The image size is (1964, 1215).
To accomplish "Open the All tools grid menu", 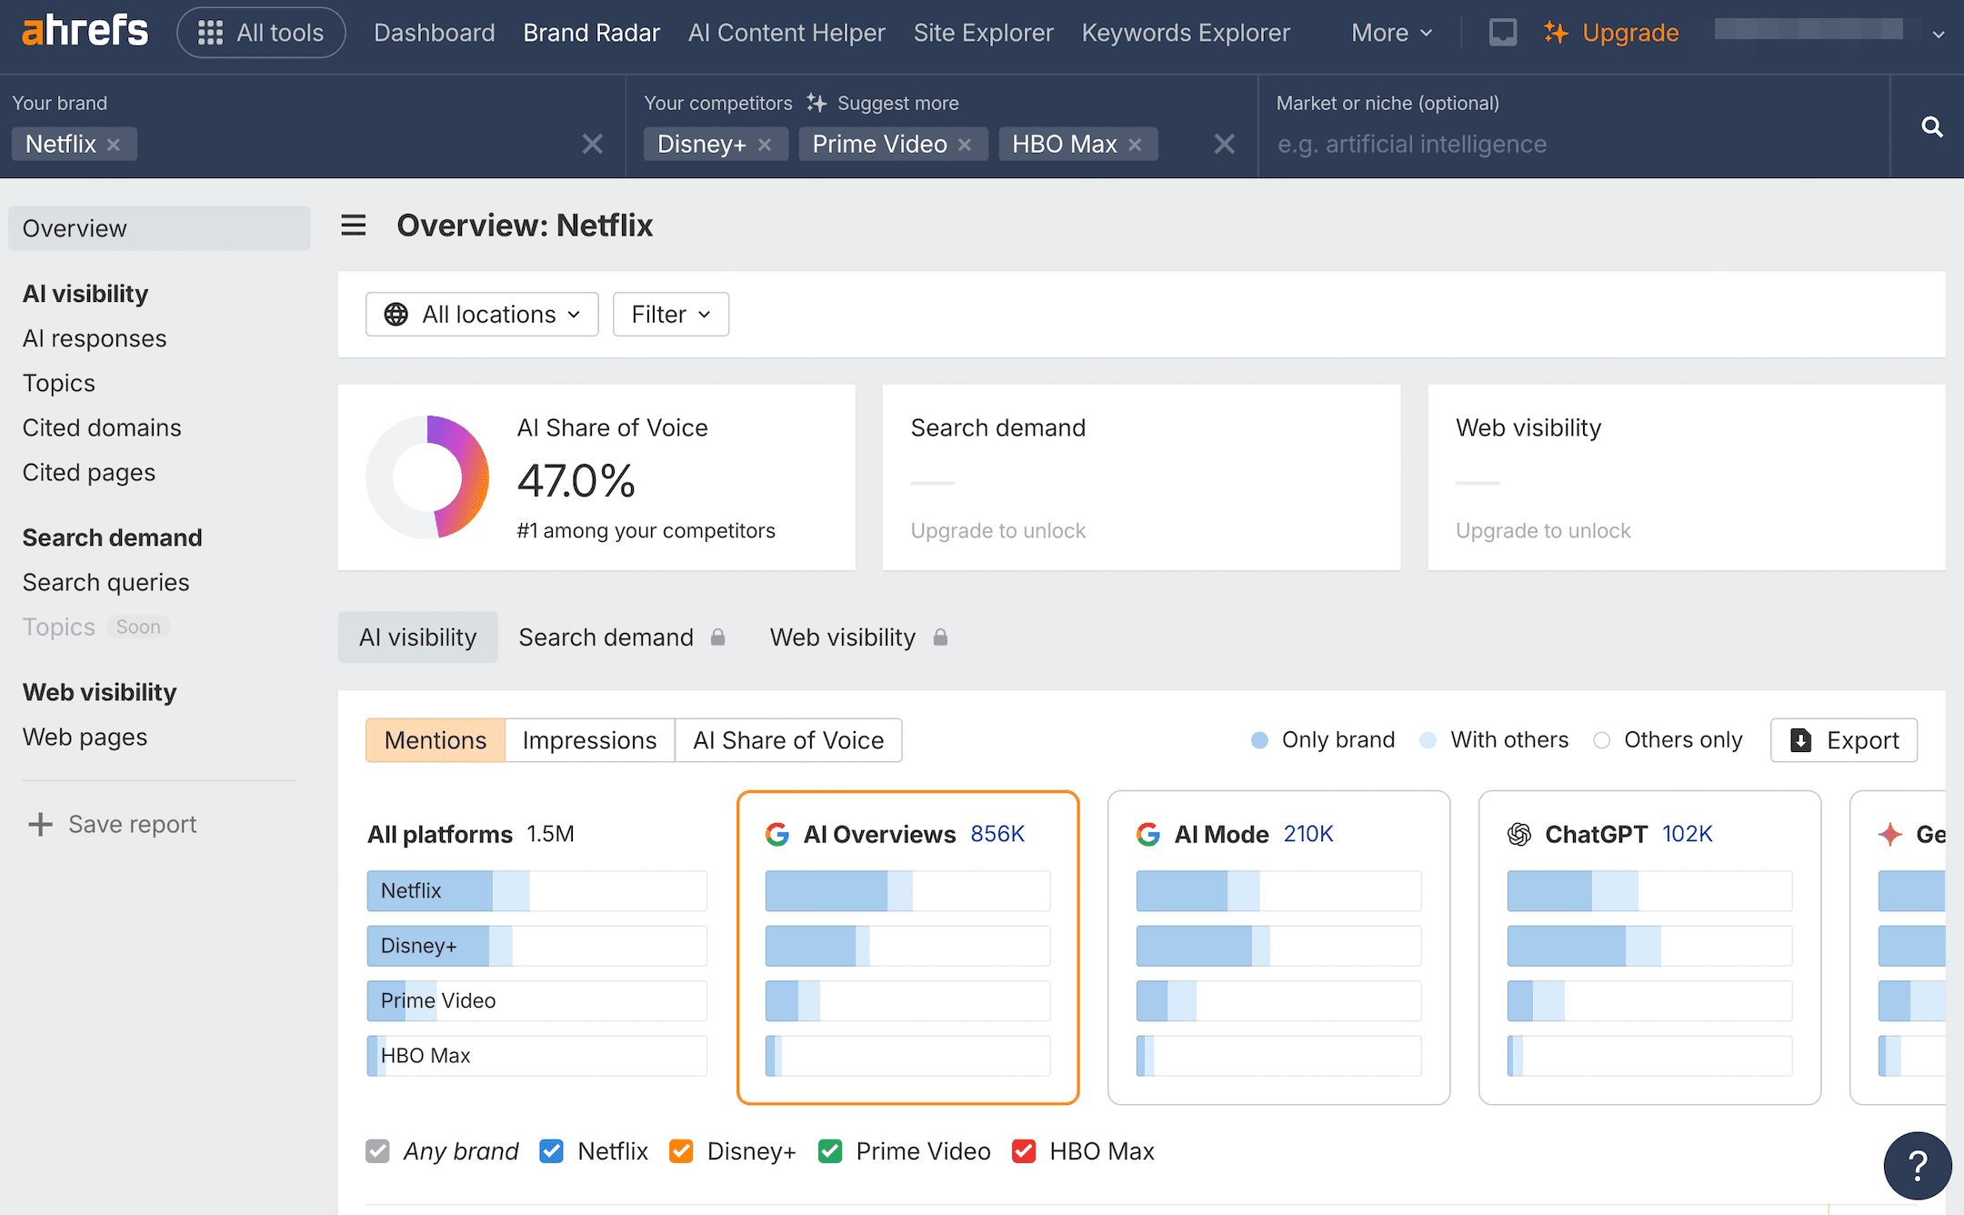I will point(261,33).
